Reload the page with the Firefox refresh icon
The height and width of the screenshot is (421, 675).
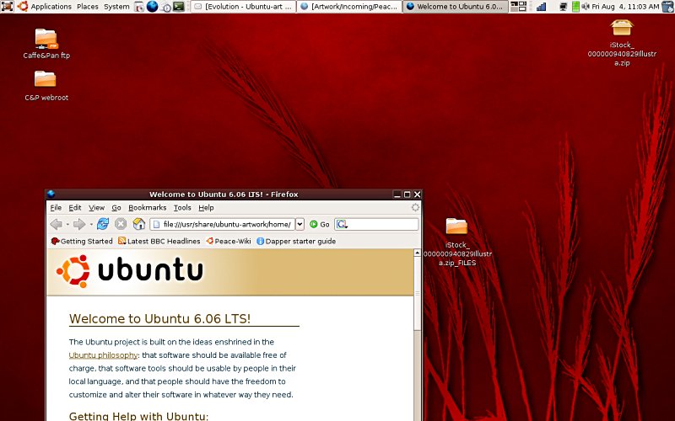[103, 224]
